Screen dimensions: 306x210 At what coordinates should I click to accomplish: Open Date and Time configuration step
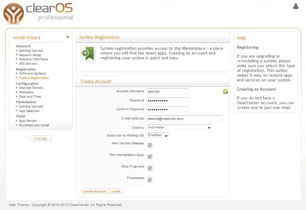point(30,97)
